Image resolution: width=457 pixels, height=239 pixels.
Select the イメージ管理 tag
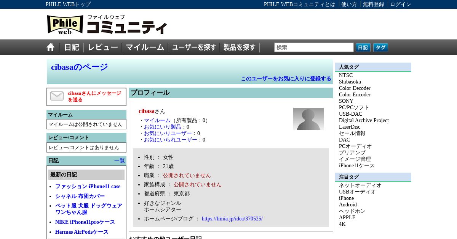355,159
